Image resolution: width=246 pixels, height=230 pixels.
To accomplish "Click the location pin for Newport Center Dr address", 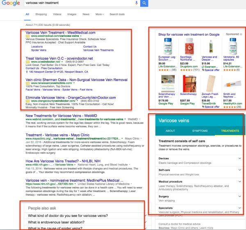I will pos(27,72).
